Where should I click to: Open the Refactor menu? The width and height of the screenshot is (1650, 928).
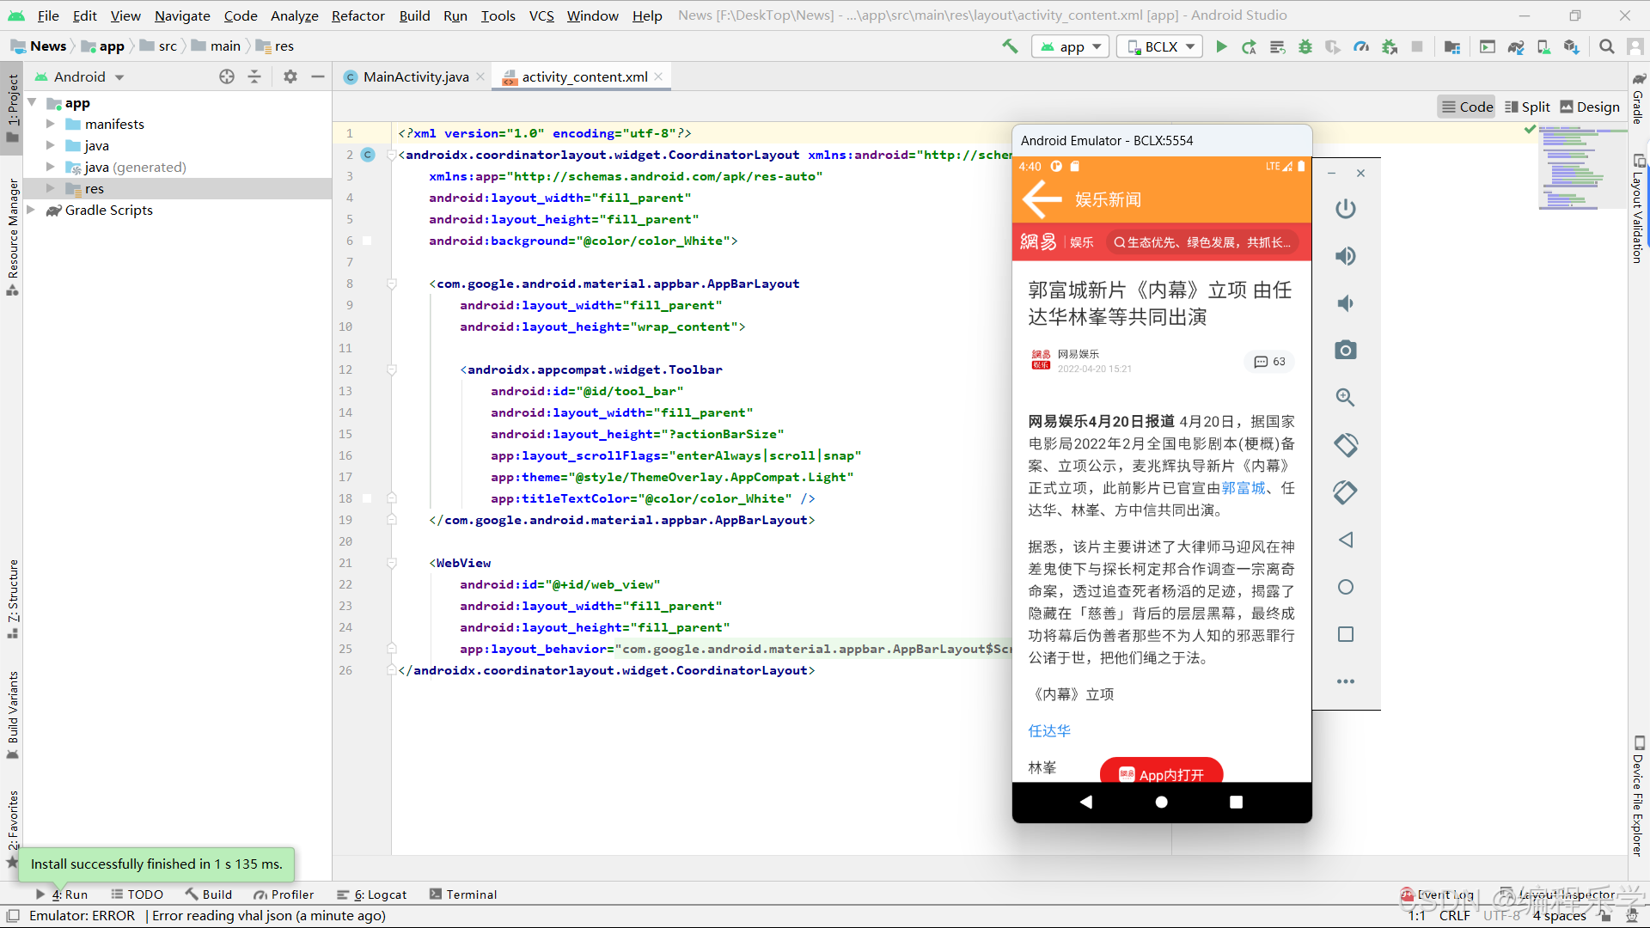pos(357,15)
